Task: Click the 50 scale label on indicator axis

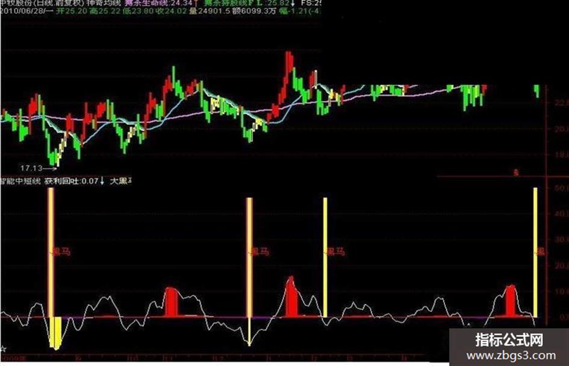Action: [562, 188]
